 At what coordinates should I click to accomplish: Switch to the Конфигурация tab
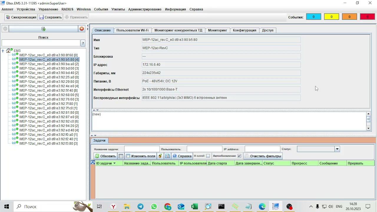tap(244, 30)
